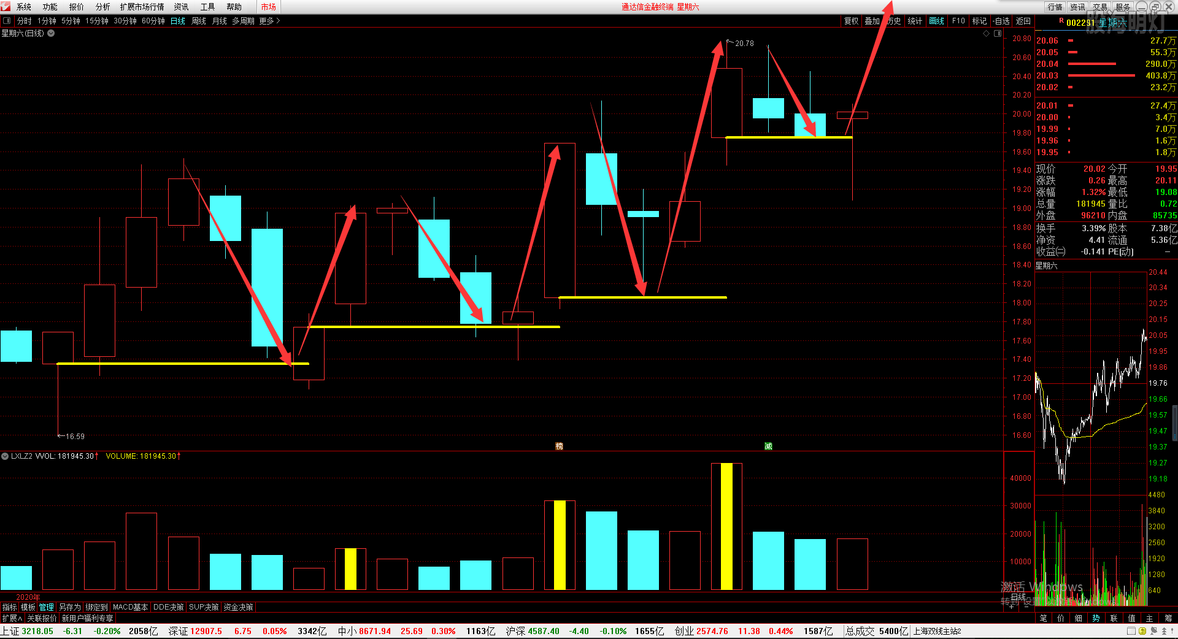This screenshot has width=1178, height=639.
Task: Open the 系统 menu
Action: (x=24, y=7)
